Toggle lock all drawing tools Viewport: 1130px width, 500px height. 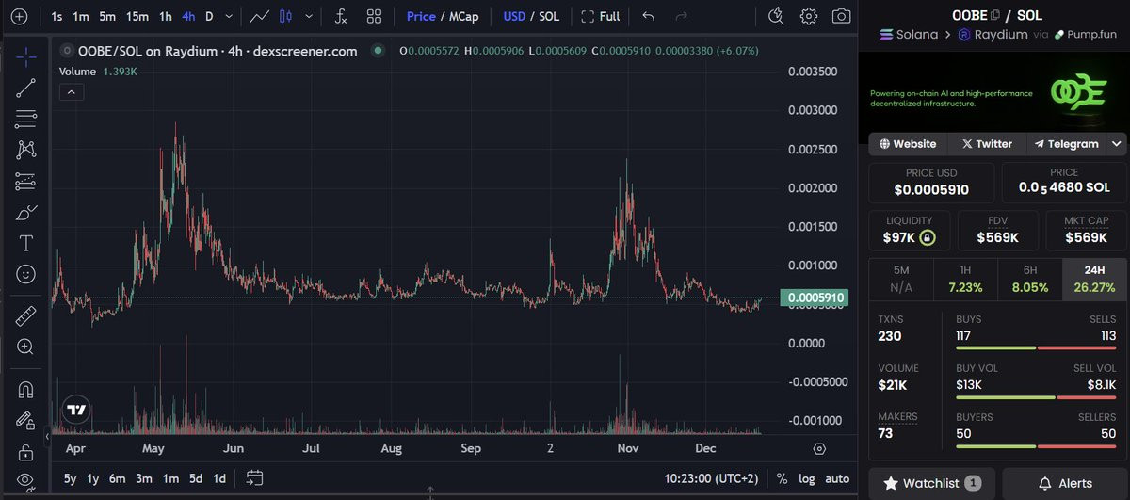click(x=26, y=451)
